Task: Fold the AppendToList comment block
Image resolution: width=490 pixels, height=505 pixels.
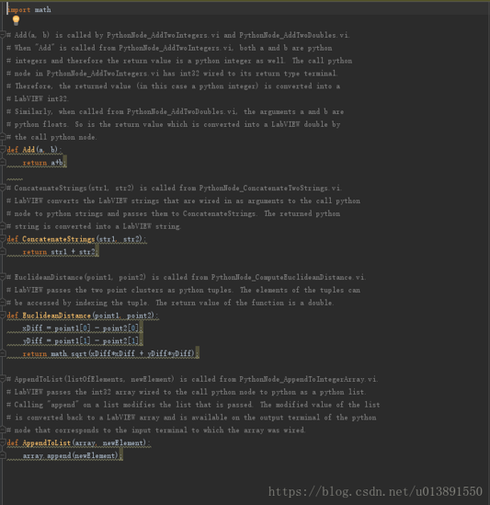Action: click(3, 379)
